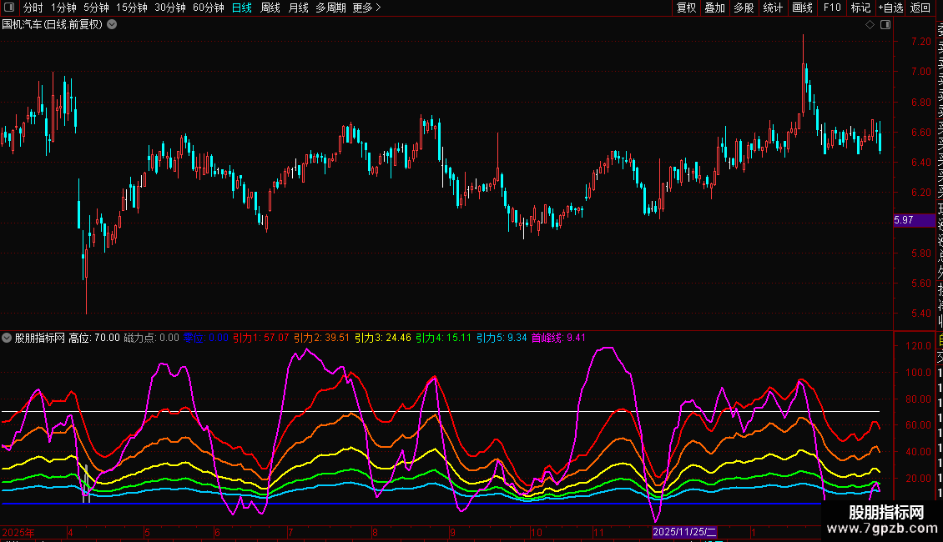Open the 画线 drawing tools
The height and width of the screenshot is (542, 943).
(x=802, y=8)
